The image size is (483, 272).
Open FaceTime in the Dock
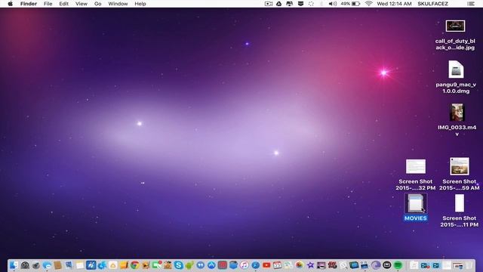[x=156, y=265]
